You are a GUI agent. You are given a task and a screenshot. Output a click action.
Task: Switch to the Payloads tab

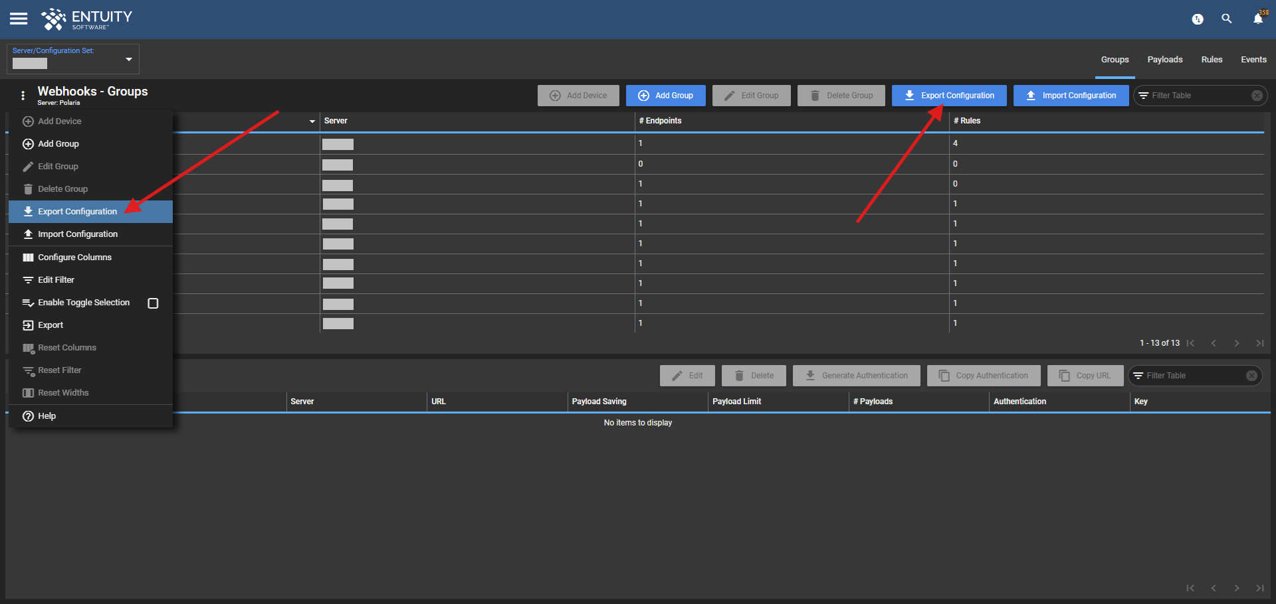[1165, 60]
